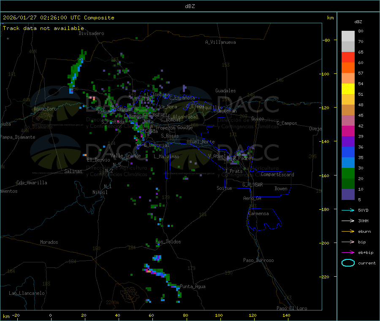Click the Valle_Grande map label

click(x=125, y=156)
